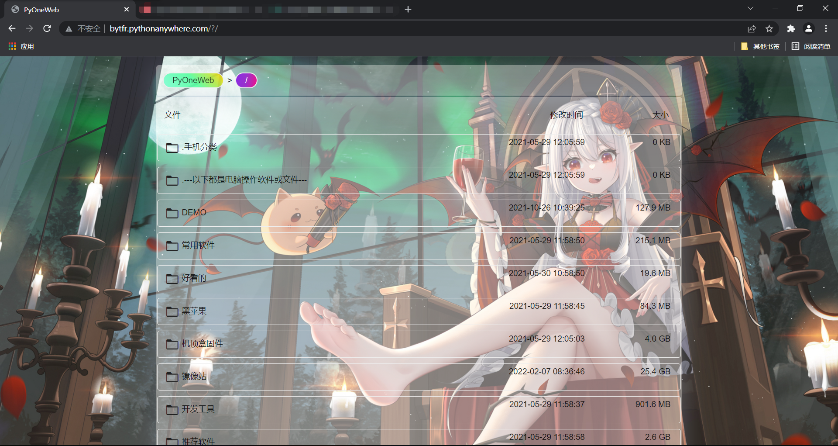838x446 pixels.
Task: Click the 2021-05-29 11:58:45 modified time
Action: [x=547, y=306]
